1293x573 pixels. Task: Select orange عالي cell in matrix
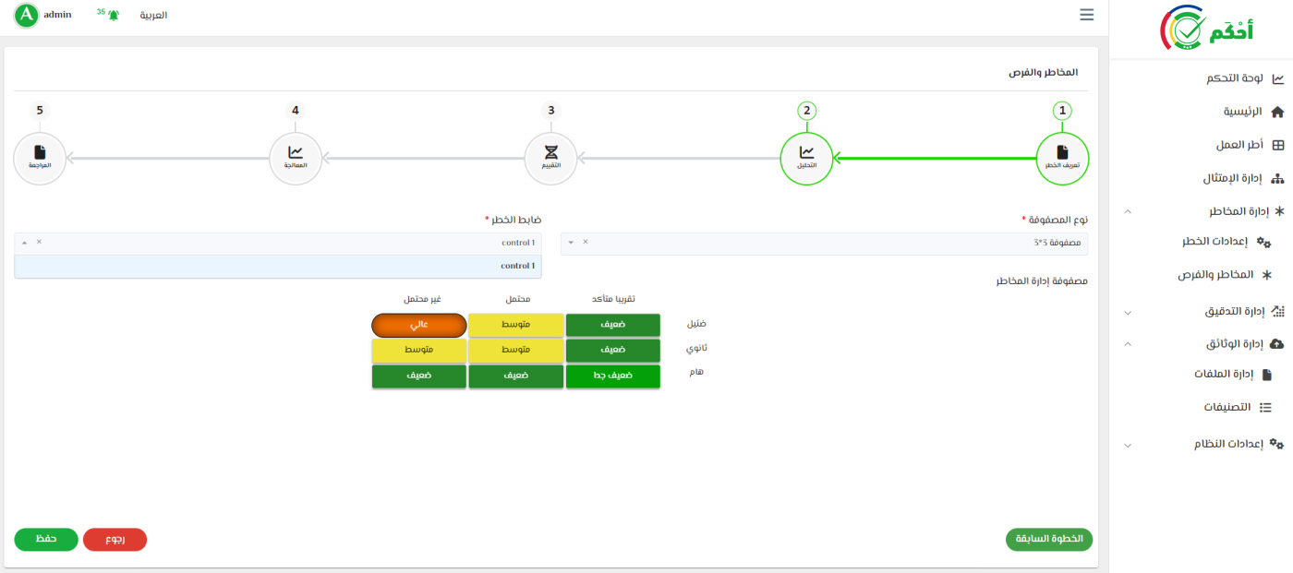pyautogui.click(x=419, y=325)
